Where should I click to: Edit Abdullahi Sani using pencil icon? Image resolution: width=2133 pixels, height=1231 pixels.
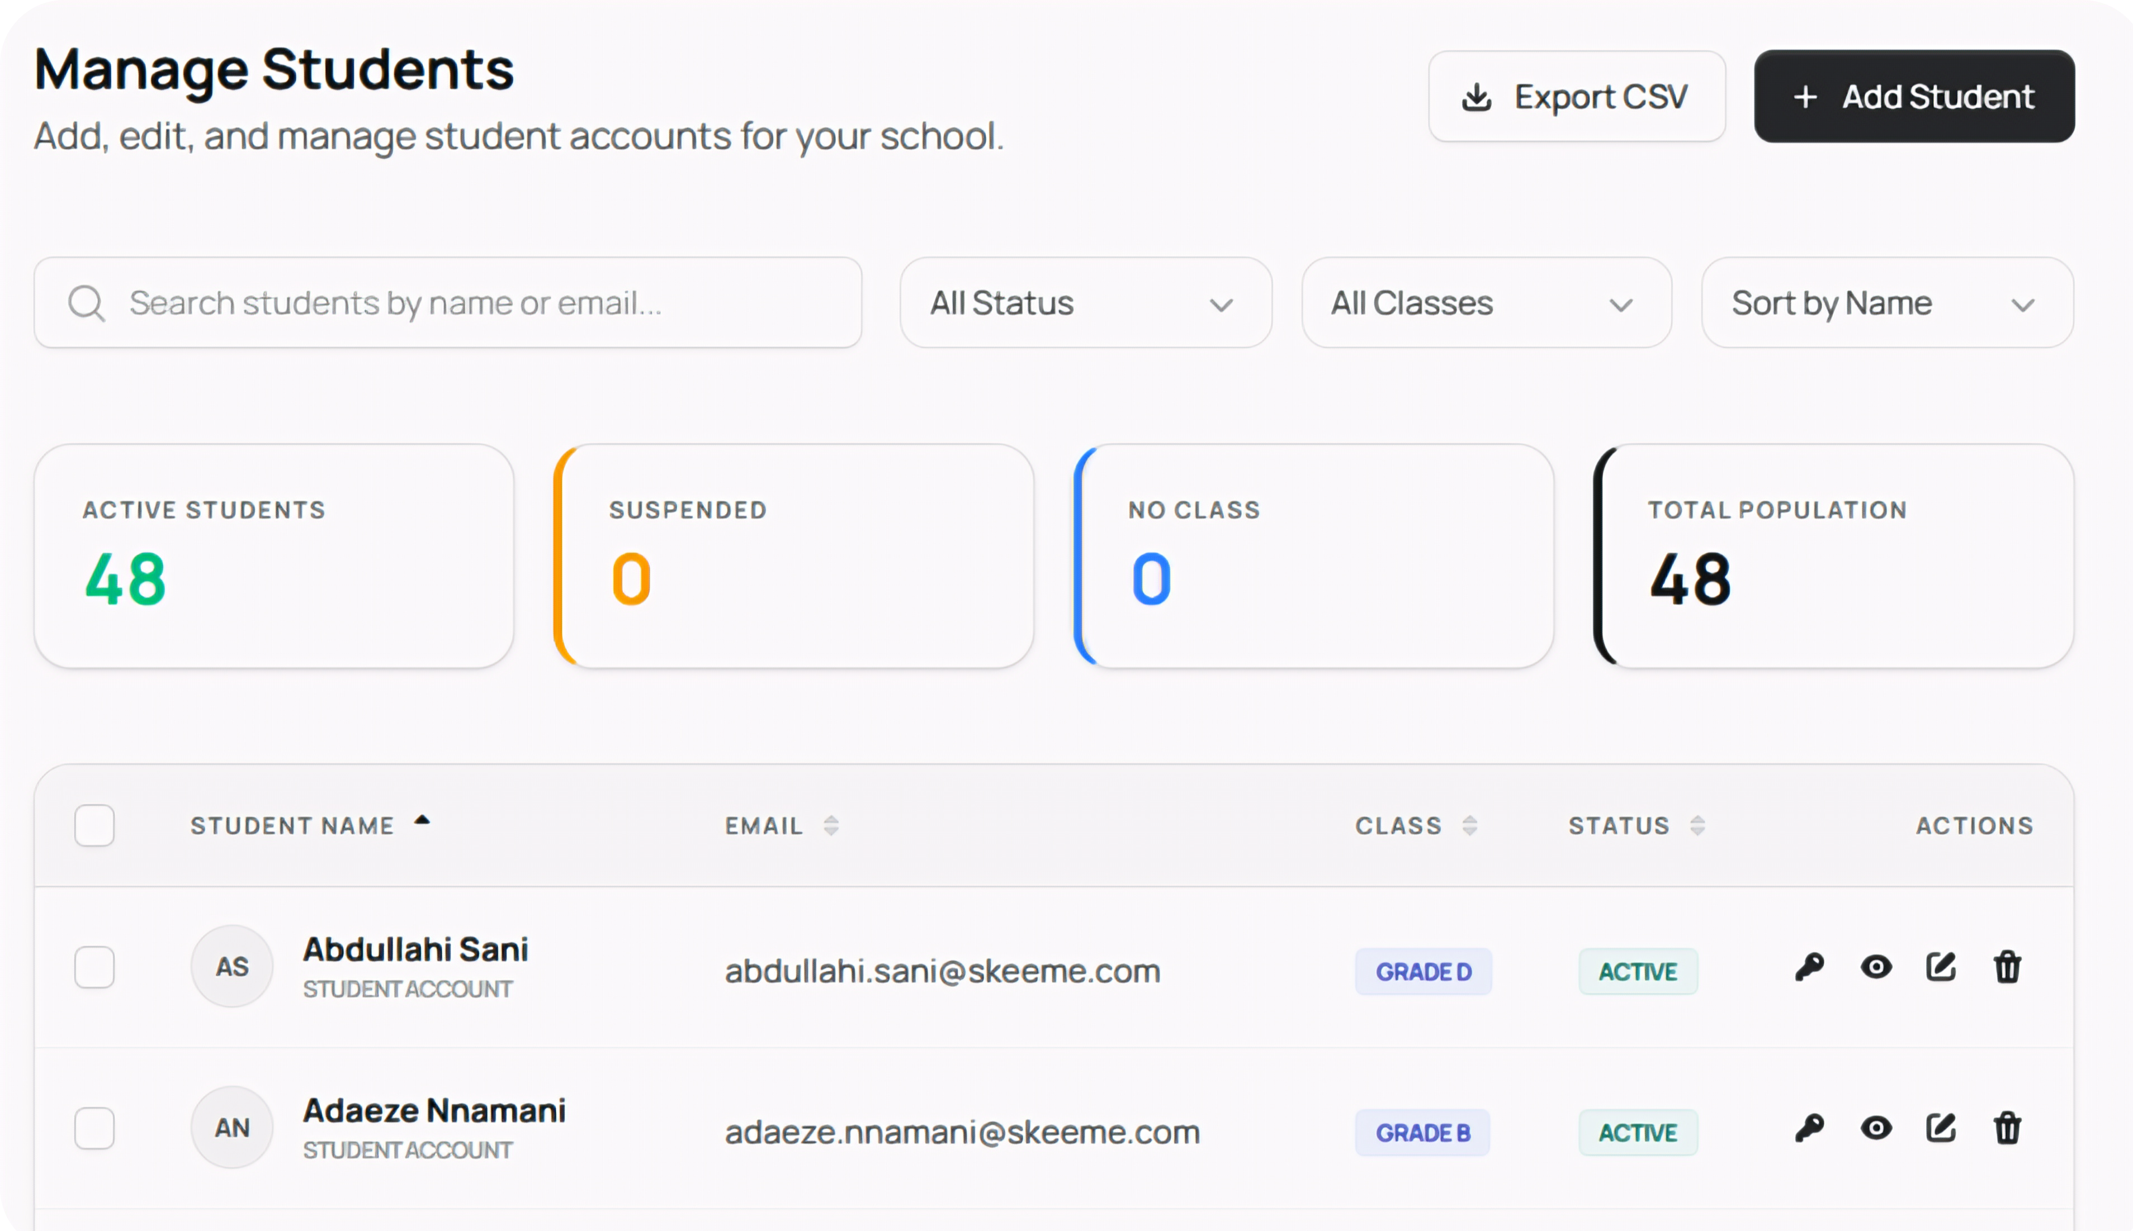pos(1941,966)
